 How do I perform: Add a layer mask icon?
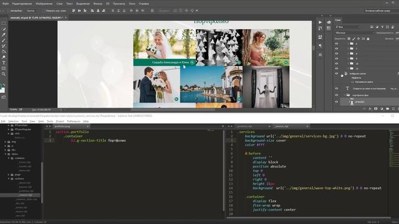coord(376,109)
